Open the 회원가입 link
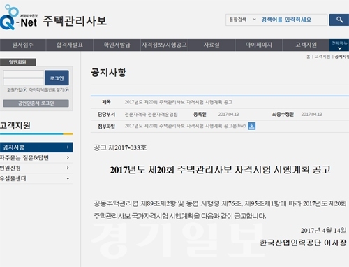Image resolution: width=349 pixels, height=267 pixels. pyautogui.click(x=15, y=90)
